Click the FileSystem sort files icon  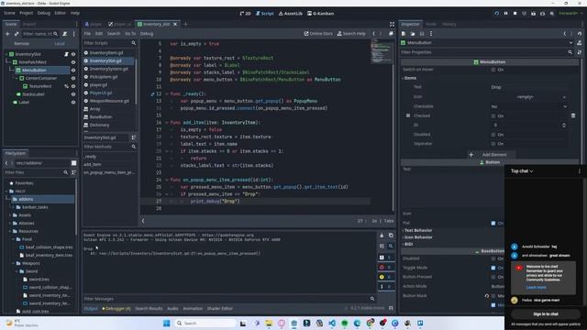click(x=73, y=172)
